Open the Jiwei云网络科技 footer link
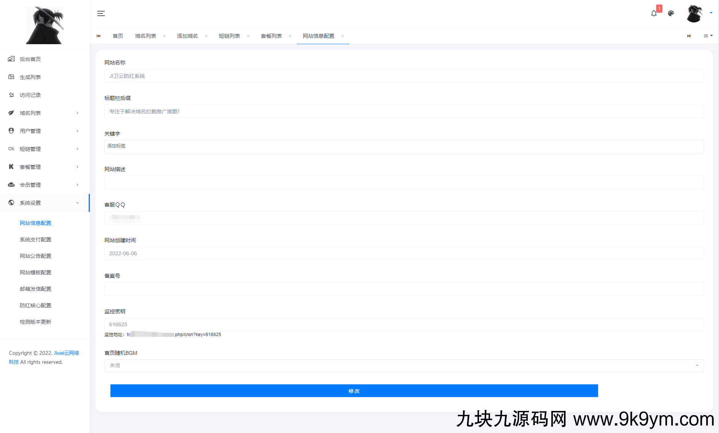 [66, 353]
